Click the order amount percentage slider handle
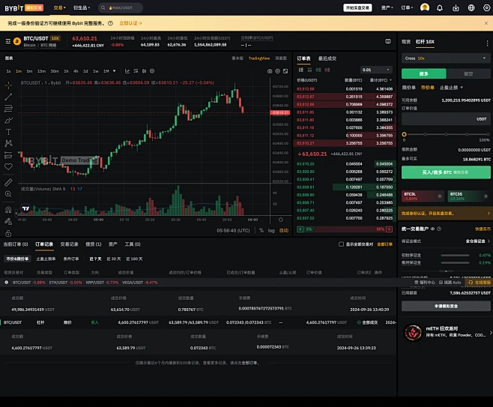This screenshot has height=407, width=493. [x=404, y=134]
